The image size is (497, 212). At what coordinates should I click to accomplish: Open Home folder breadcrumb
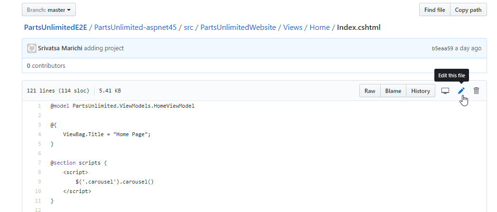319,28
